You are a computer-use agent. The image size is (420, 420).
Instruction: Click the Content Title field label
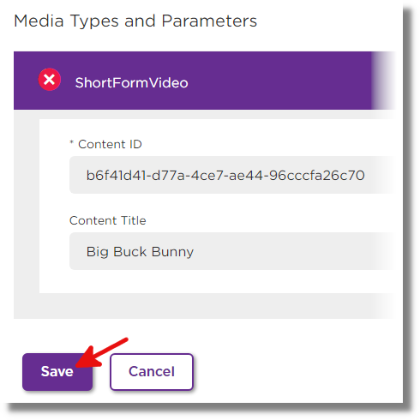[108, 220]
